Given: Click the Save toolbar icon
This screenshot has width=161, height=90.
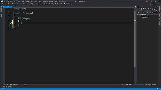Looking at the screenshot, I should (13, 4).
